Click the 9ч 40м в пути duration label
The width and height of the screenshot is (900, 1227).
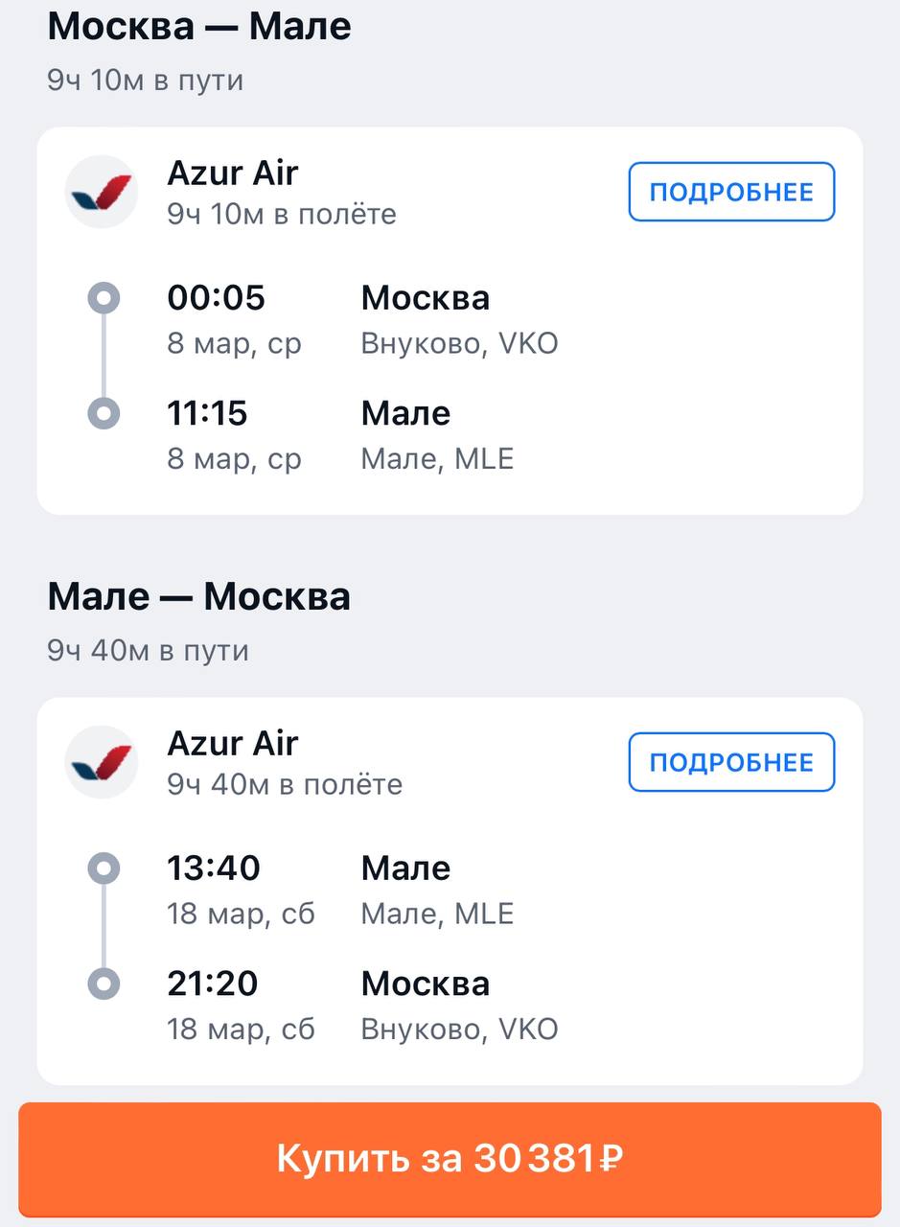pyautogui.click(x=148, y=651)
